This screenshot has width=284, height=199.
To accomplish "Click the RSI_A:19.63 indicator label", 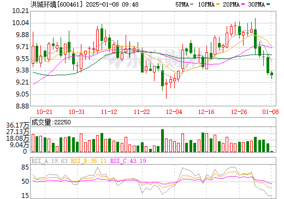I will (x=49, y=161).
